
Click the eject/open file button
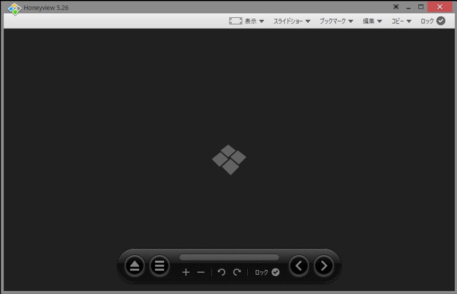tap(134, 266)
